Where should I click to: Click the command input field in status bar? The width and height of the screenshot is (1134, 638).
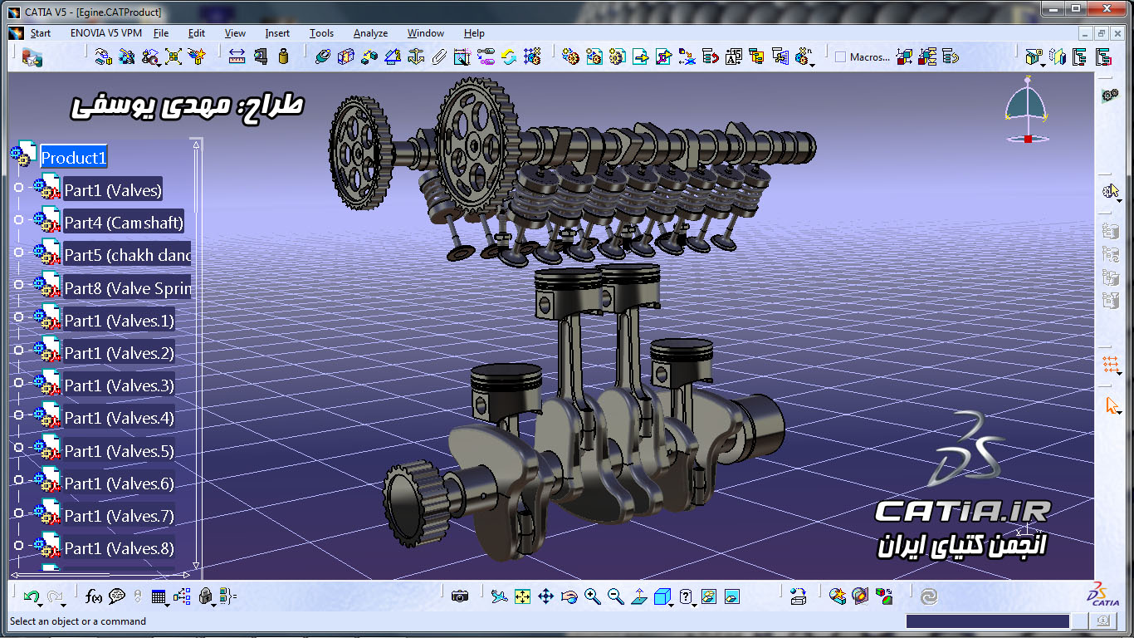click(987, 621)
